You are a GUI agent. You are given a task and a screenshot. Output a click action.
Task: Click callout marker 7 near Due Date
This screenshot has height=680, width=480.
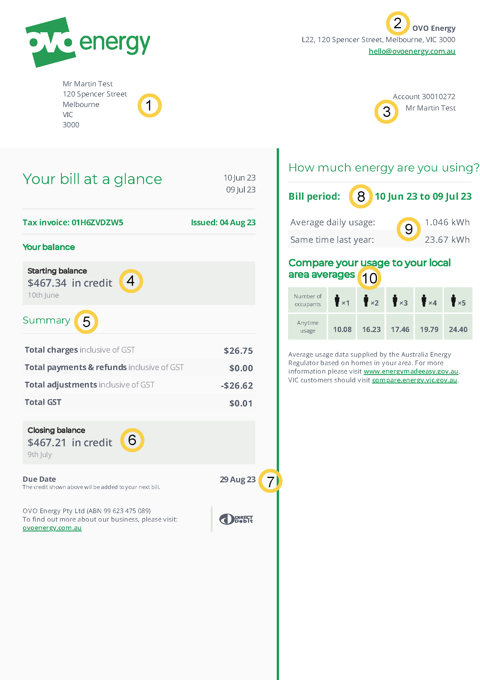click(x=270, y=481)
